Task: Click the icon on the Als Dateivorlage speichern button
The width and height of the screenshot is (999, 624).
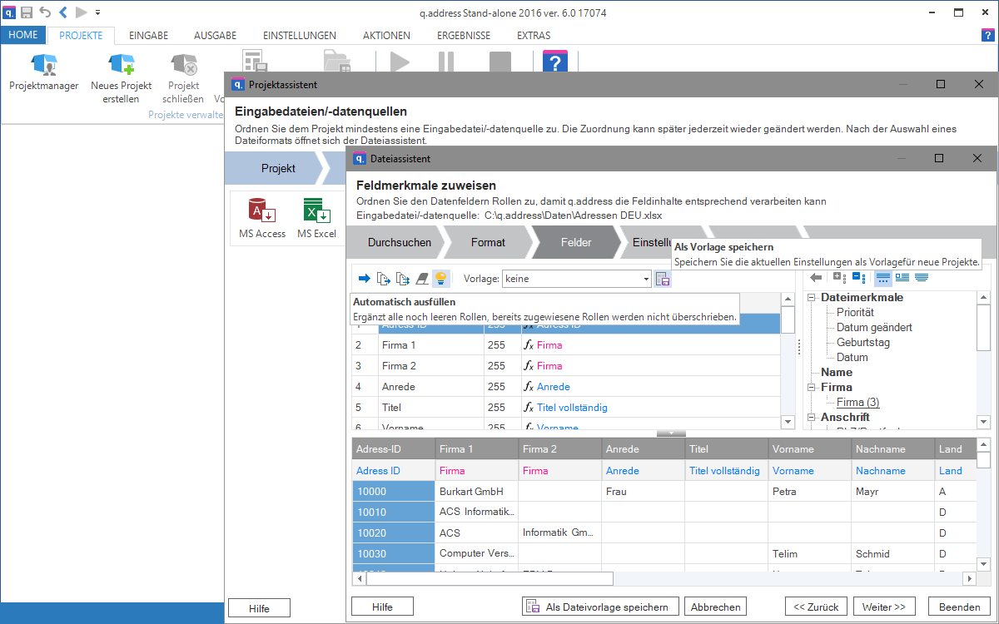Action: (534, 607)
